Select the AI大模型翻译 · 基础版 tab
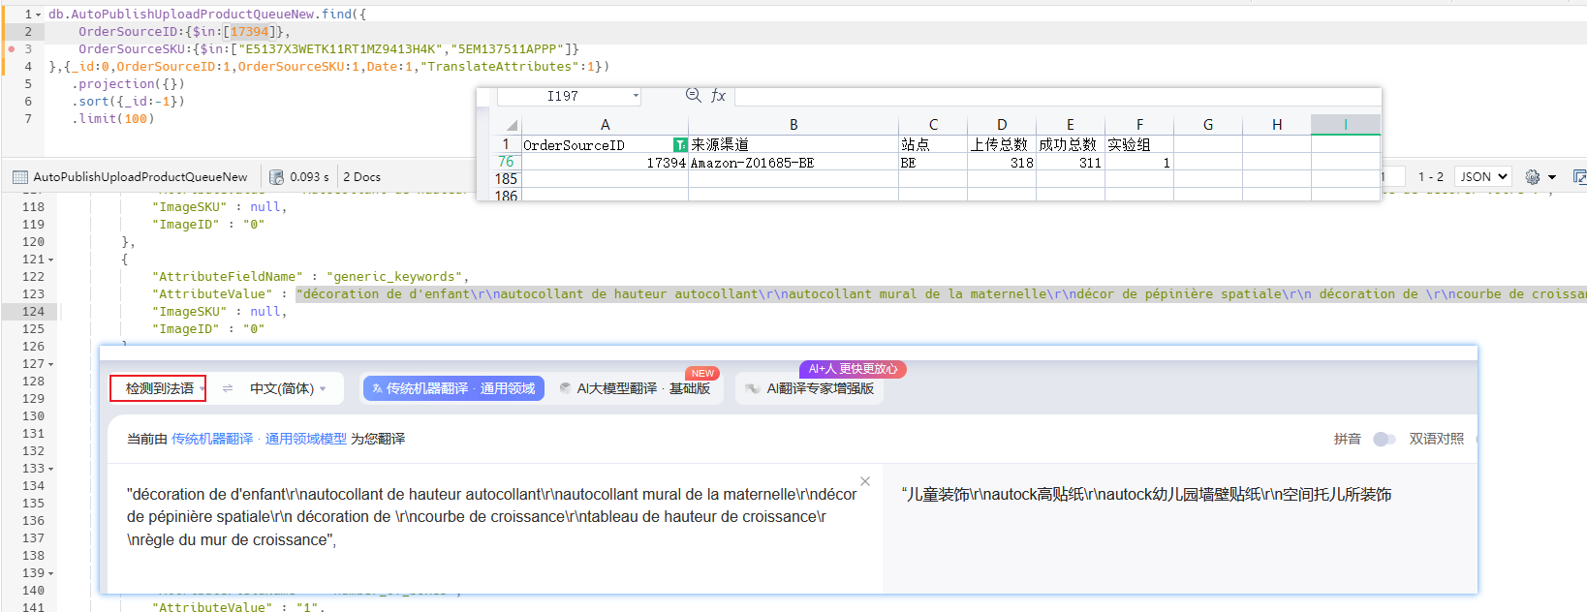The height and width of the screenshot is (612, 1587). pos(636,388)
